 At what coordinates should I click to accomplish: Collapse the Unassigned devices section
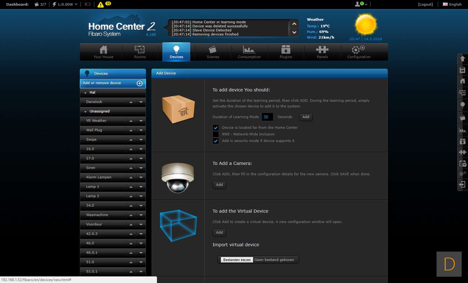tap(85, 111)
